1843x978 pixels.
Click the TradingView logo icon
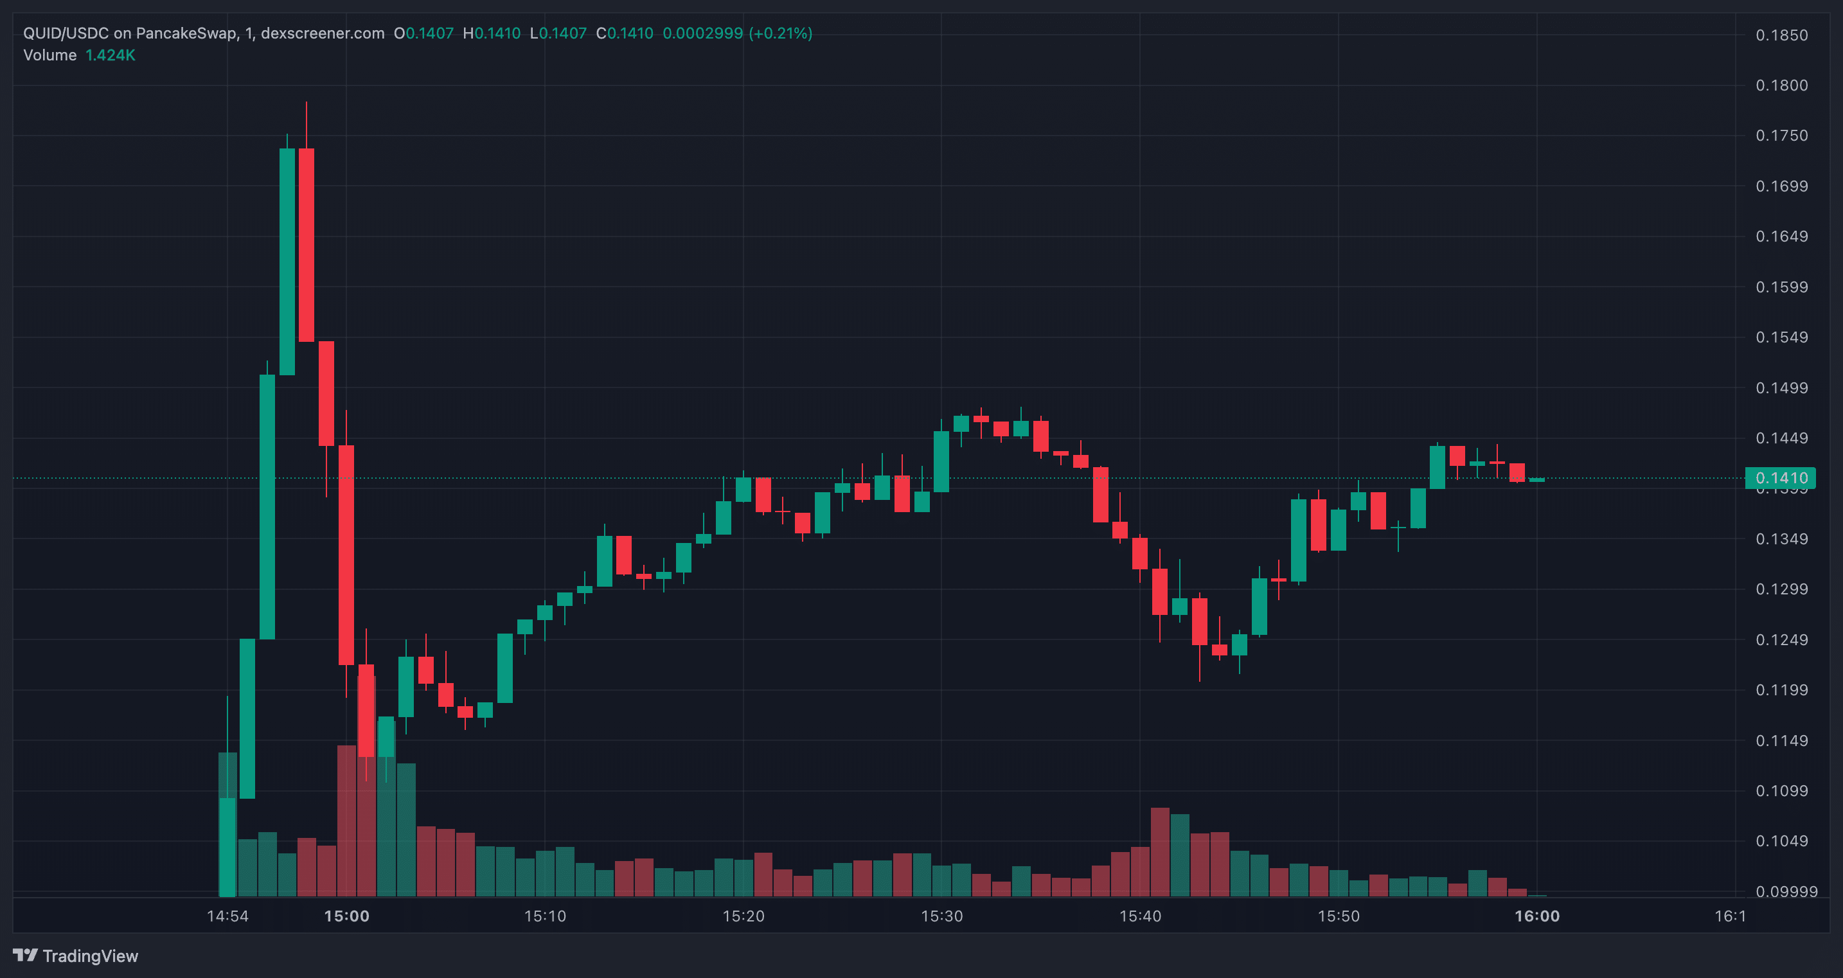(25, 955)
